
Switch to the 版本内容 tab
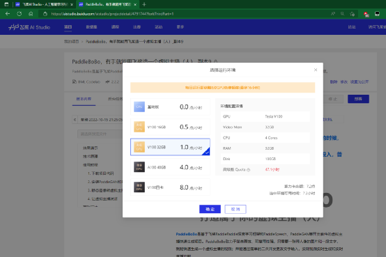pyautogui.click(x=84, y=99)
